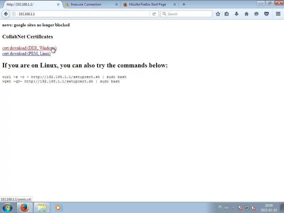Click the Linux commands heading

[85, 65]
